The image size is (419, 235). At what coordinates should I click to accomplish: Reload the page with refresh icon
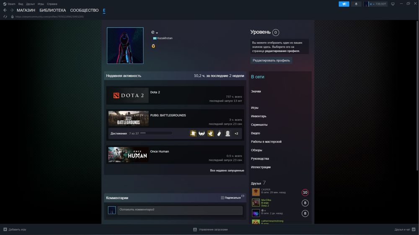coord(5,17)
